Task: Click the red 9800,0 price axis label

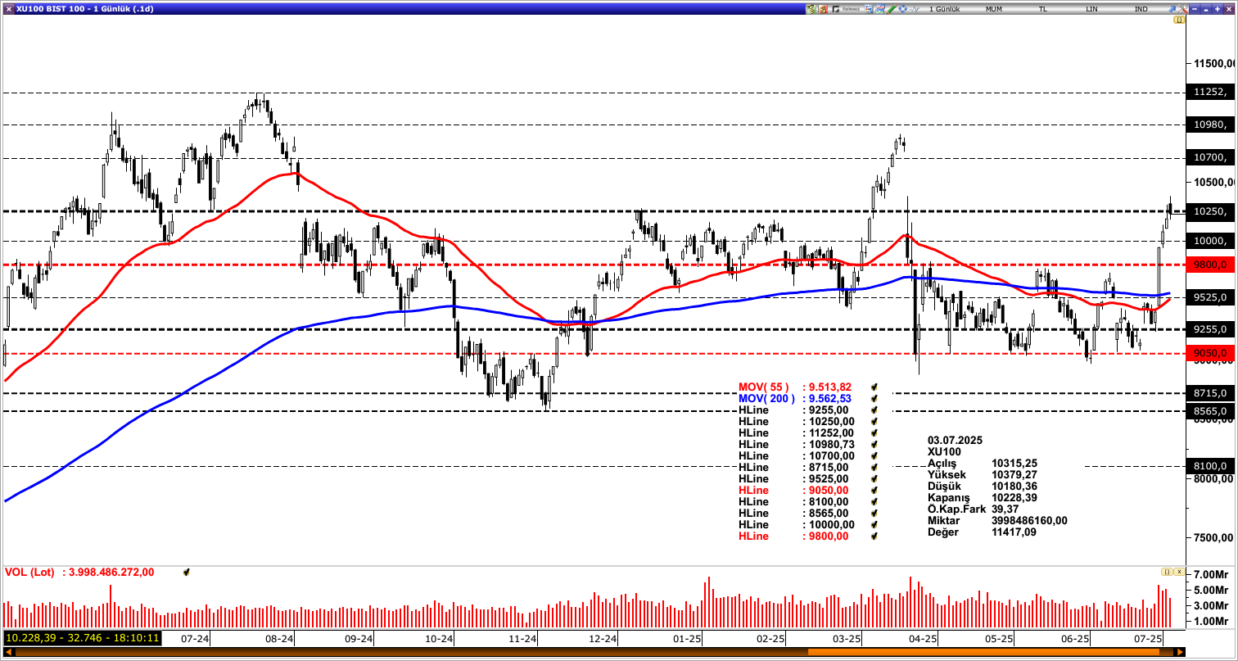Action: pos(1209,265)
